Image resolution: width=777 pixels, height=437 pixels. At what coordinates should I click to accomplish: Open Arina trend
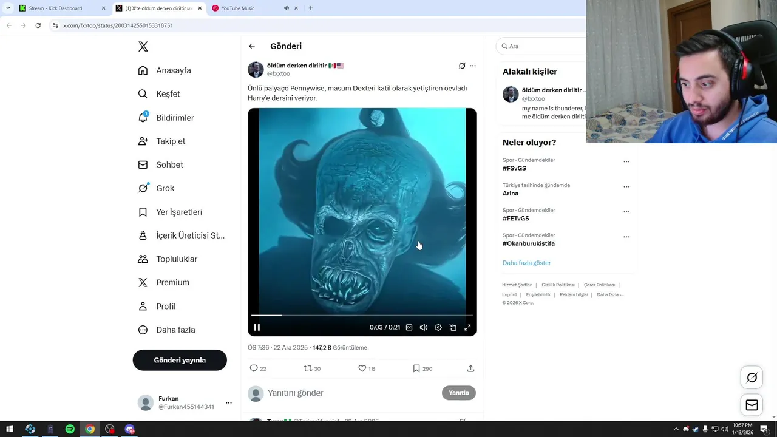pos(511,194)
